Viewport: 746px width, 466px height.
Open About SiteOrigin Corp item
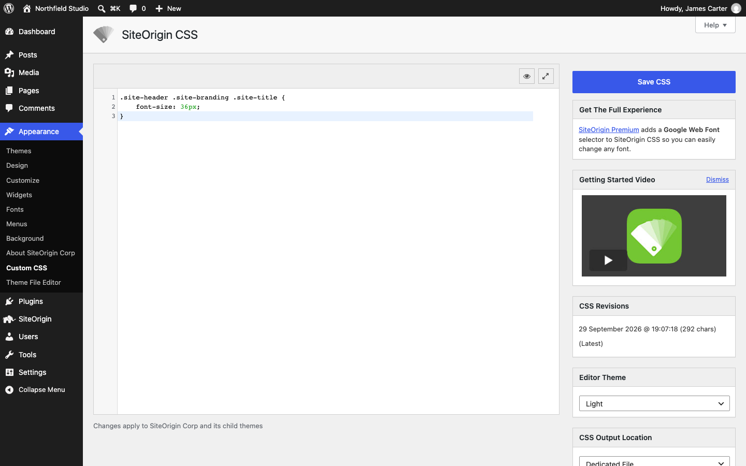coord(40,253)
